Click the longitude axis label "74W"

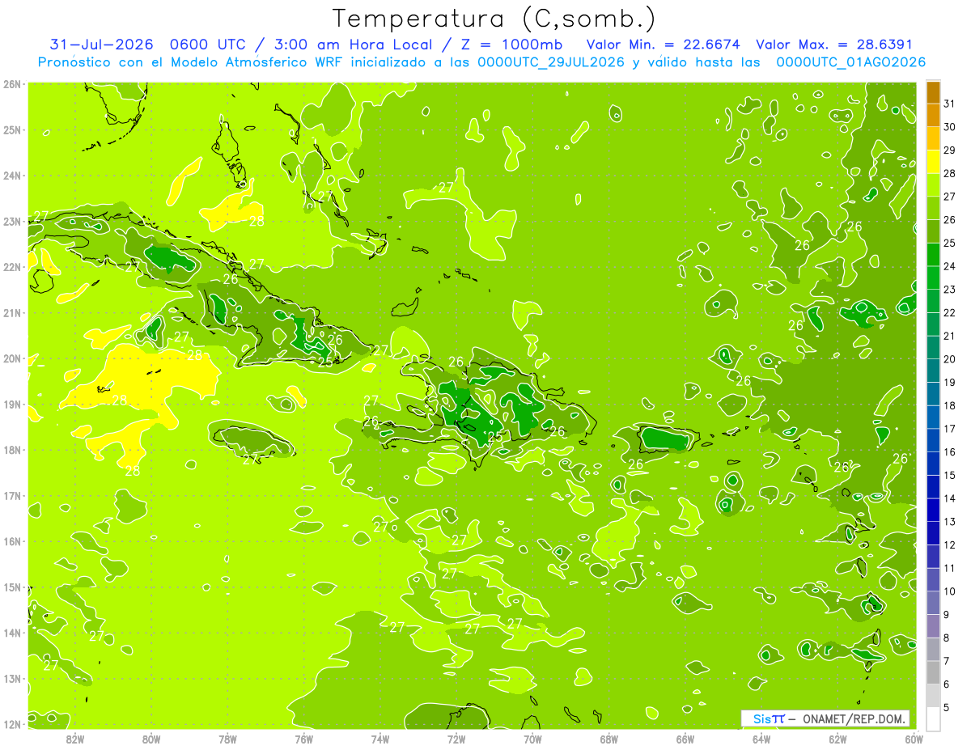click(380, 739)
